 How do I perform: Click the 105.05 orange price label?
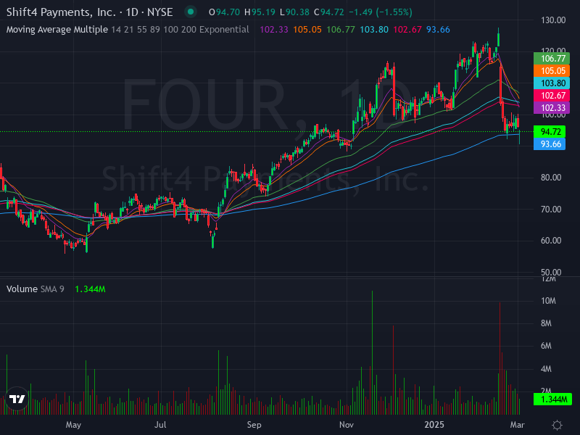[x=552, y=70]
